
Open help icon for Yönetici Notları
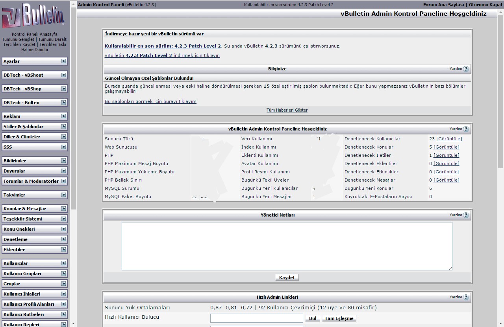pos(466,215)
